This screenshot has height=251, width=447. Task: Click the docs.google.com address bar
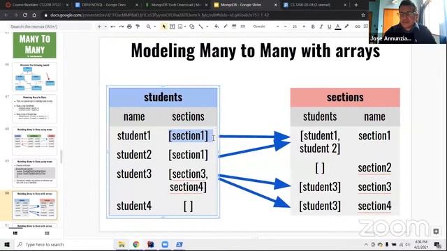click(x=200, y=15)
